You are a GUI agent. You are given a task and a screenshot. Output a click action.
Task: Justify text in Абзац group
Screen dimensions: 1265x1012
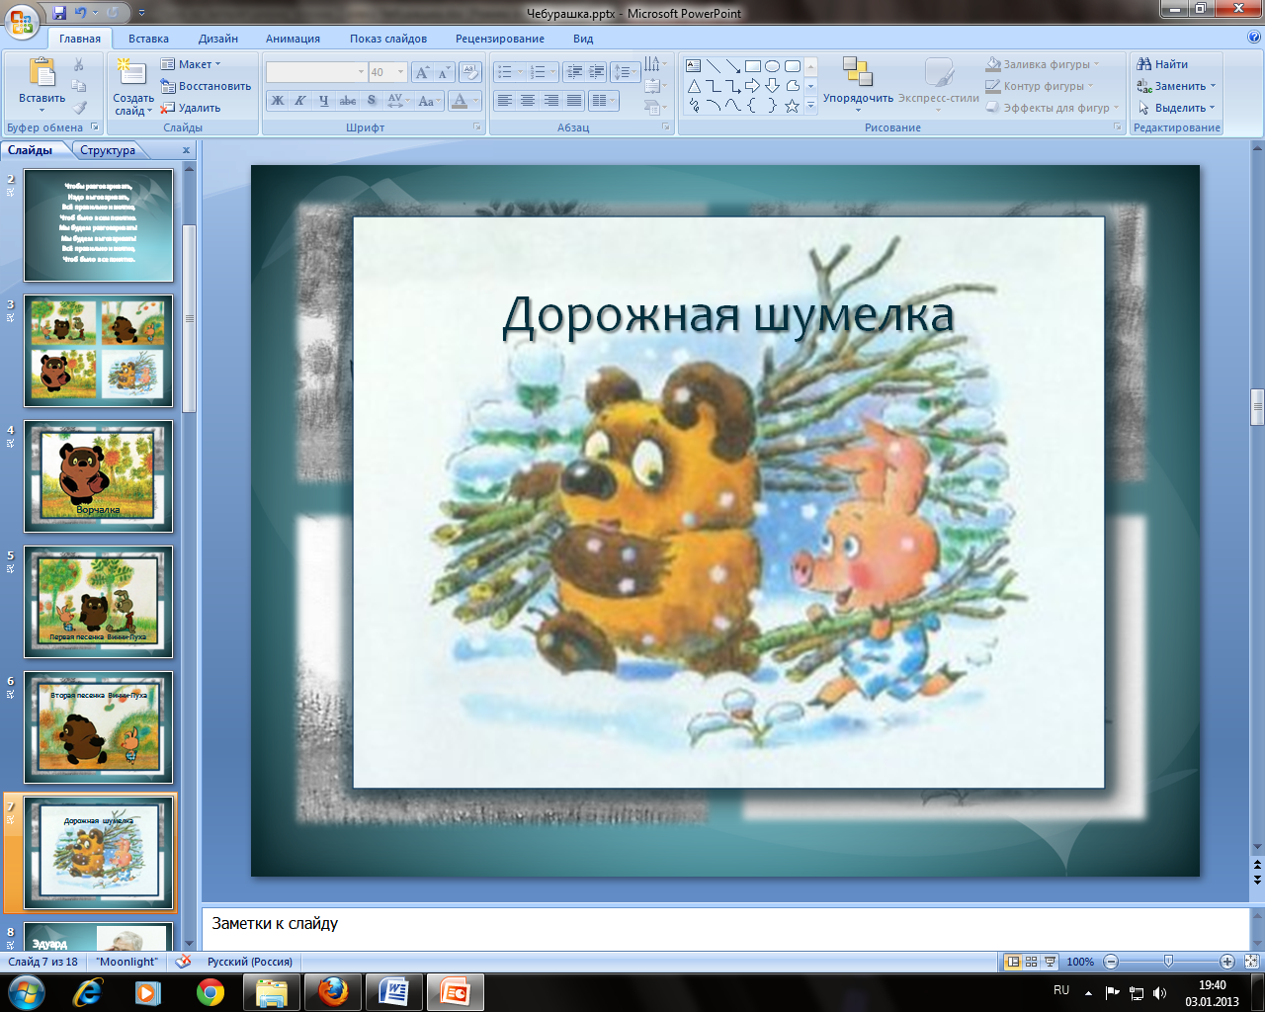[574, 101]
